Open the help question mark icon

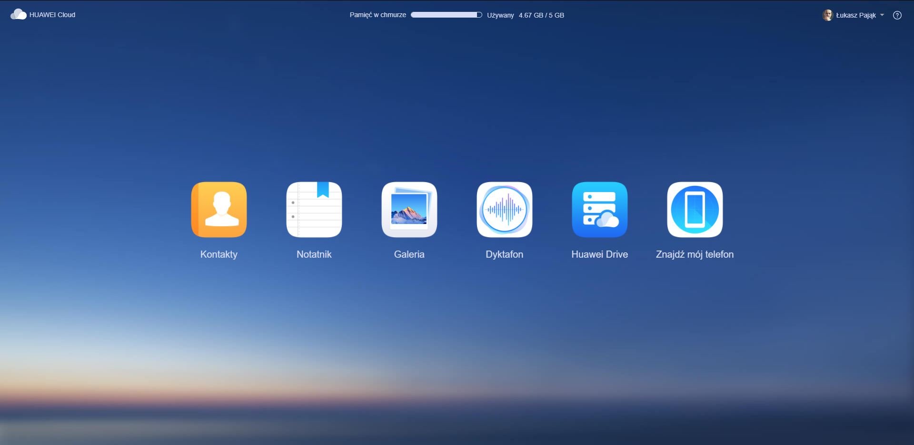pyautogui.click(x=897, y=15)
